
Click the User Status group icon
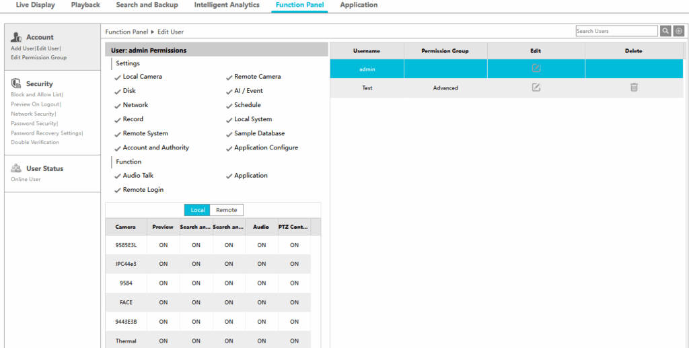point(16,168)
